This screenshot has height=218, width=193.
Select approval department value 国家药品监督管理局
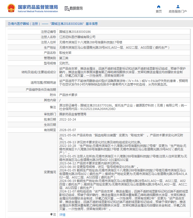pos(73,114)
